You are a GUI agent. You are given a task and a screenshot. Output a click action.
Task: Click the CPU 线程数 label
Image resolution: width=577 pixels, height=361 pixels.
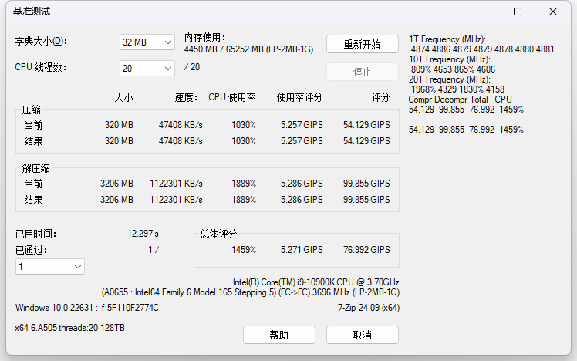click(41, 67)
